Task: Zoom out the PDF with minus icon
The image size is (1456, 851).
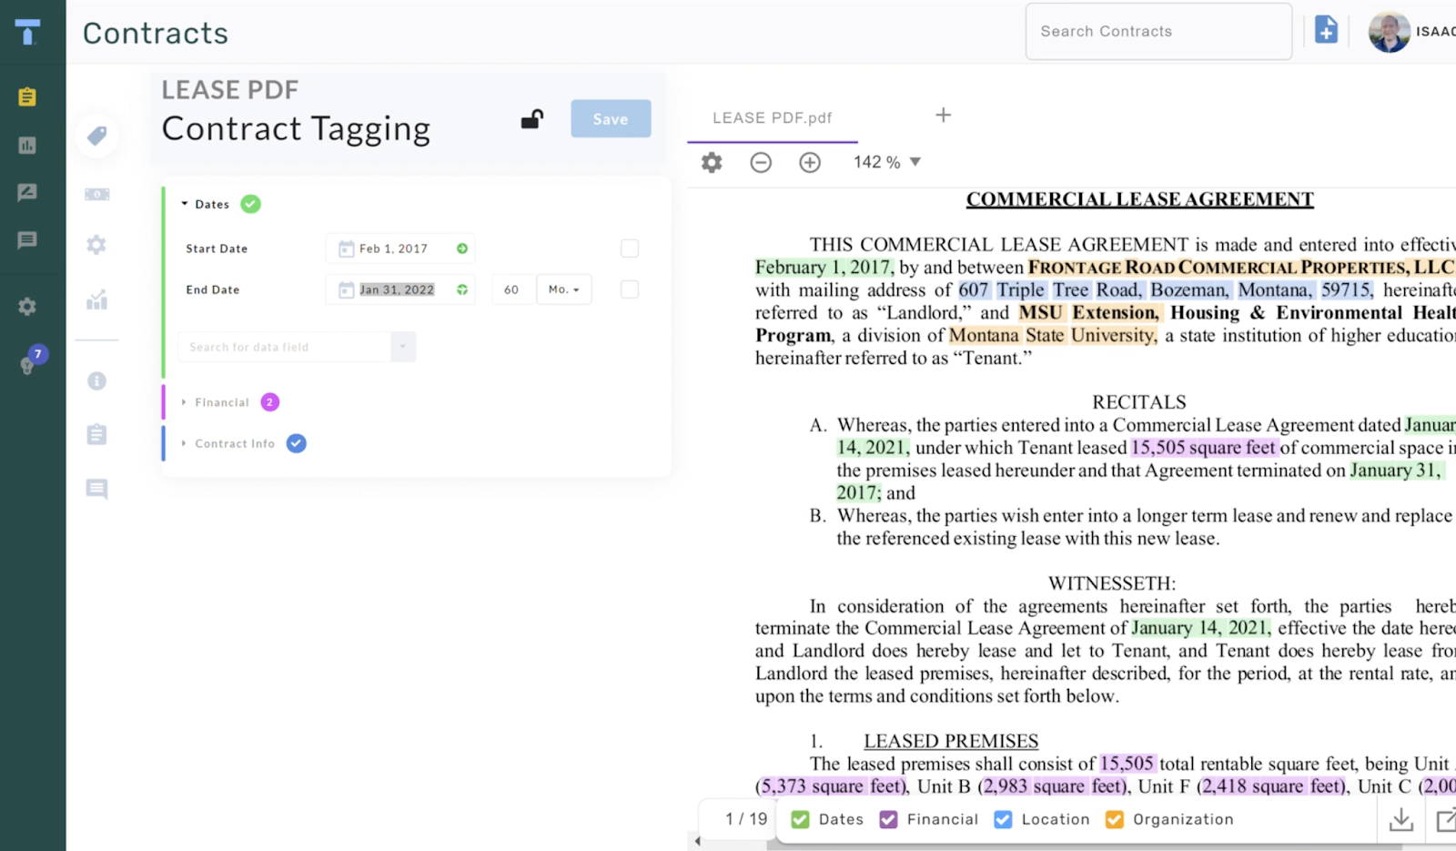Action: [761, 162]
